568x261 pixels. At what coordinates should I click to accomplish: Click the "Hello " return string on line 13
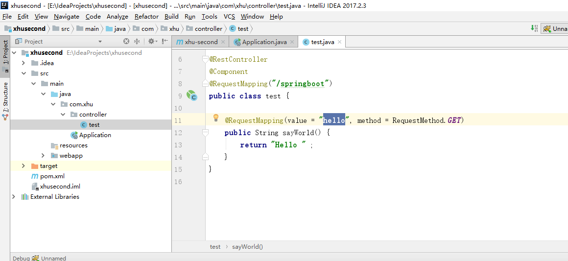coord(289,145)
